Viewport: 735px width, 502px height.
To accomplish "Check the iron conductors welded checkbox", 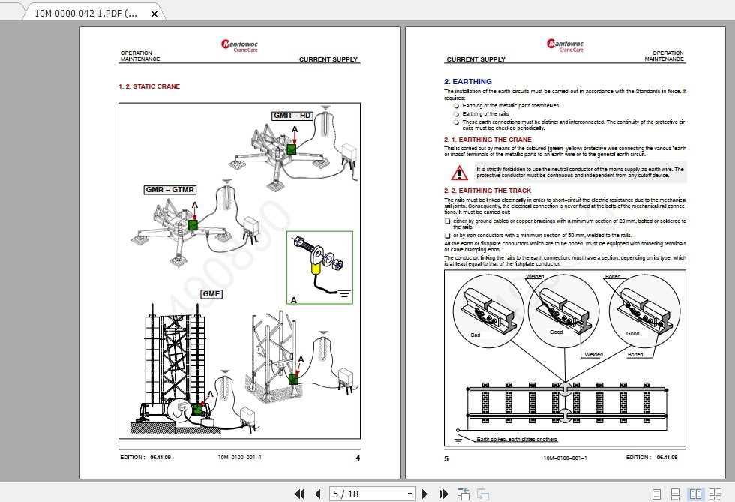I will tap(447, 234).
